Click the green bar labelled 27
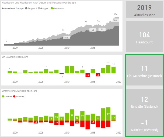This screenshot has width=164, height=137. [108, 114]
